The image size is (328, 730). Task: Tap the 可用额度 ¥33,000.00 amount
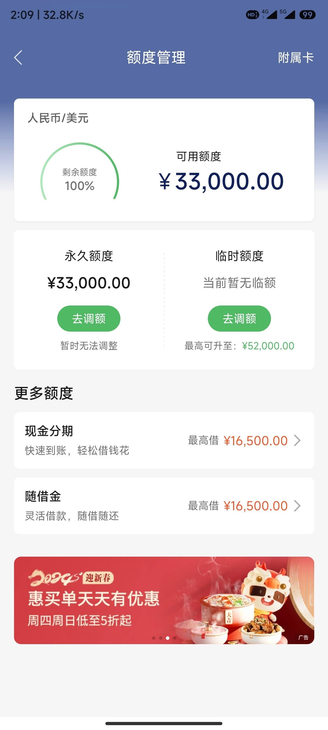point(221,181)
